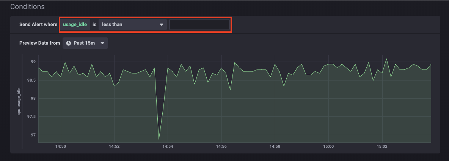Click the 15:02 time axis label
449x161 pixels.
click(x=382, y=146)
